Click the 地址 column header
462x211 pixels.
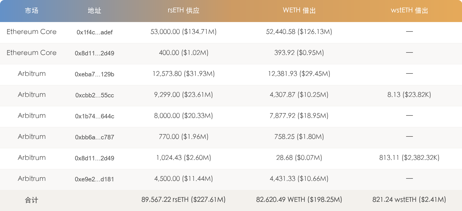(x=94, y=10)
